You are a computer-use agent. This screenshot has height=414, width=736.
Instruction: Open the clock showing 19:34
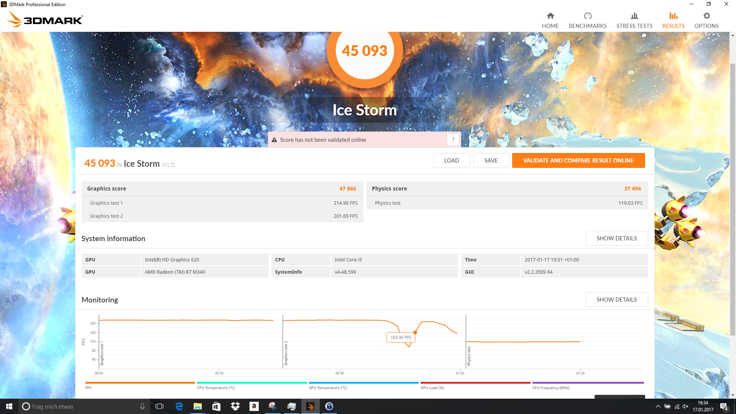[x=703, y=406]
